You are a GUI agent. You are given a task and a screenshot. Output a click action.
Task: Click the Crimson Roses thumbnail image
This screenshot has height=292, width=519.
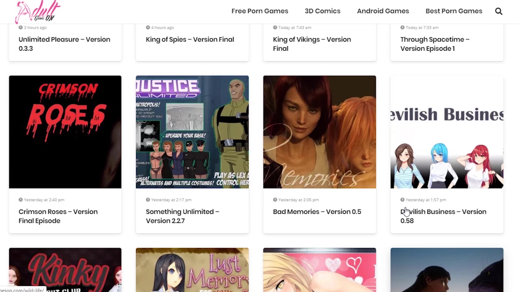click(x=65, y=132)
